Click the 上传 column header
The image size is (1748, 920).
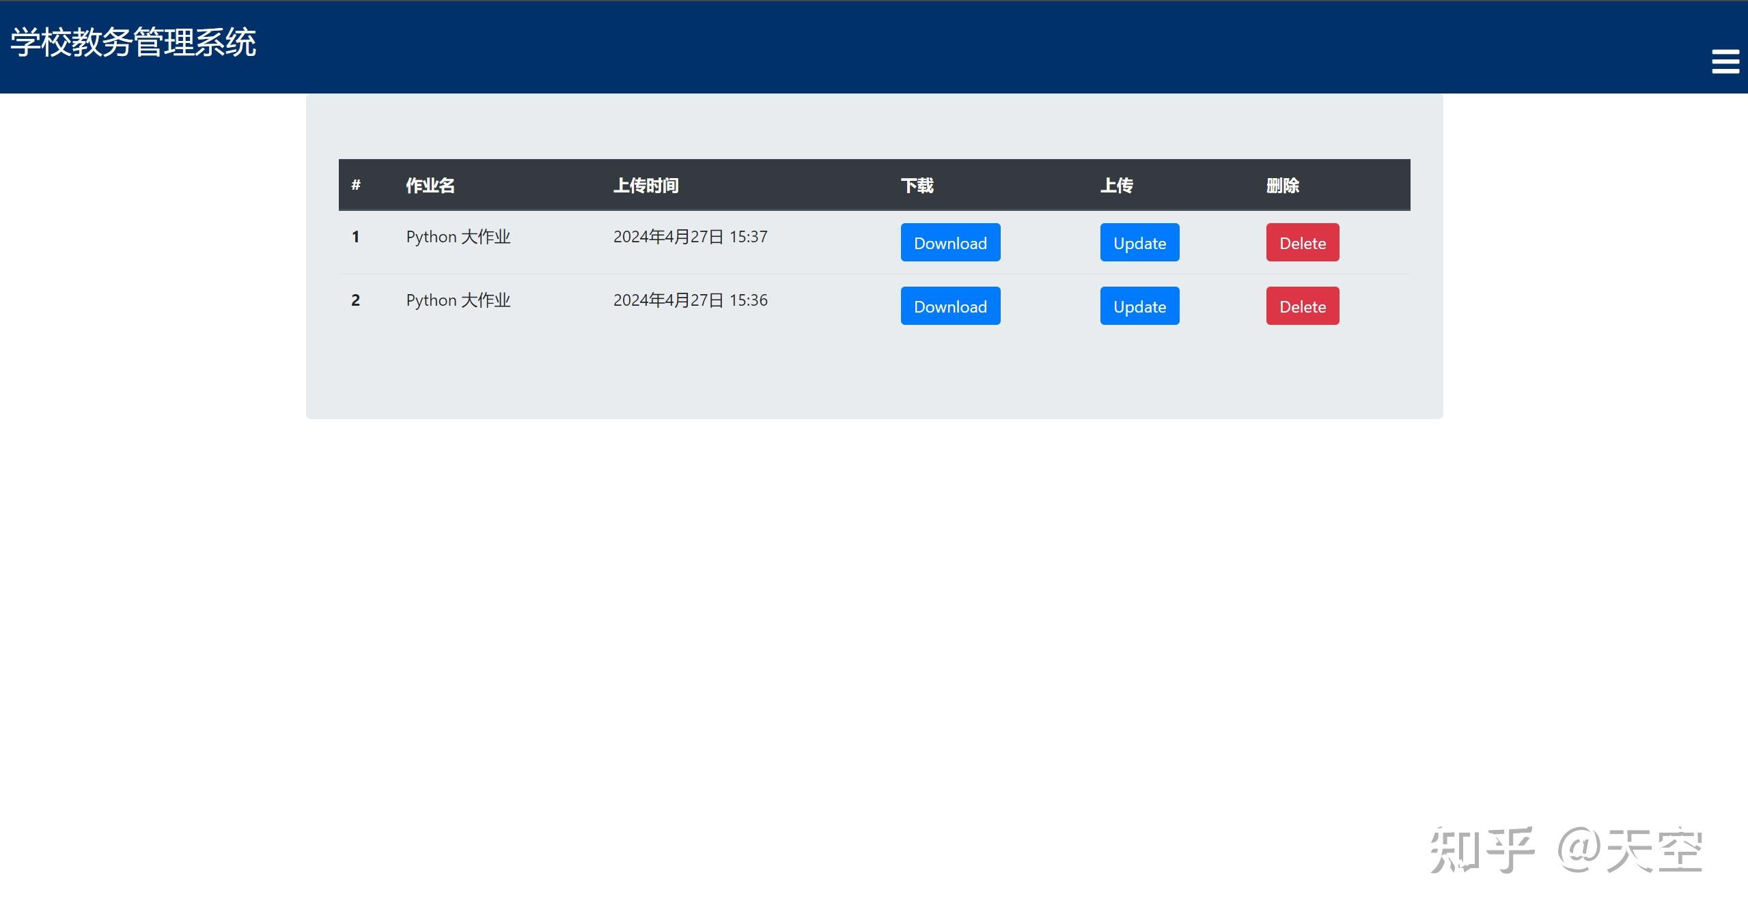click(x=1116, y=186)
